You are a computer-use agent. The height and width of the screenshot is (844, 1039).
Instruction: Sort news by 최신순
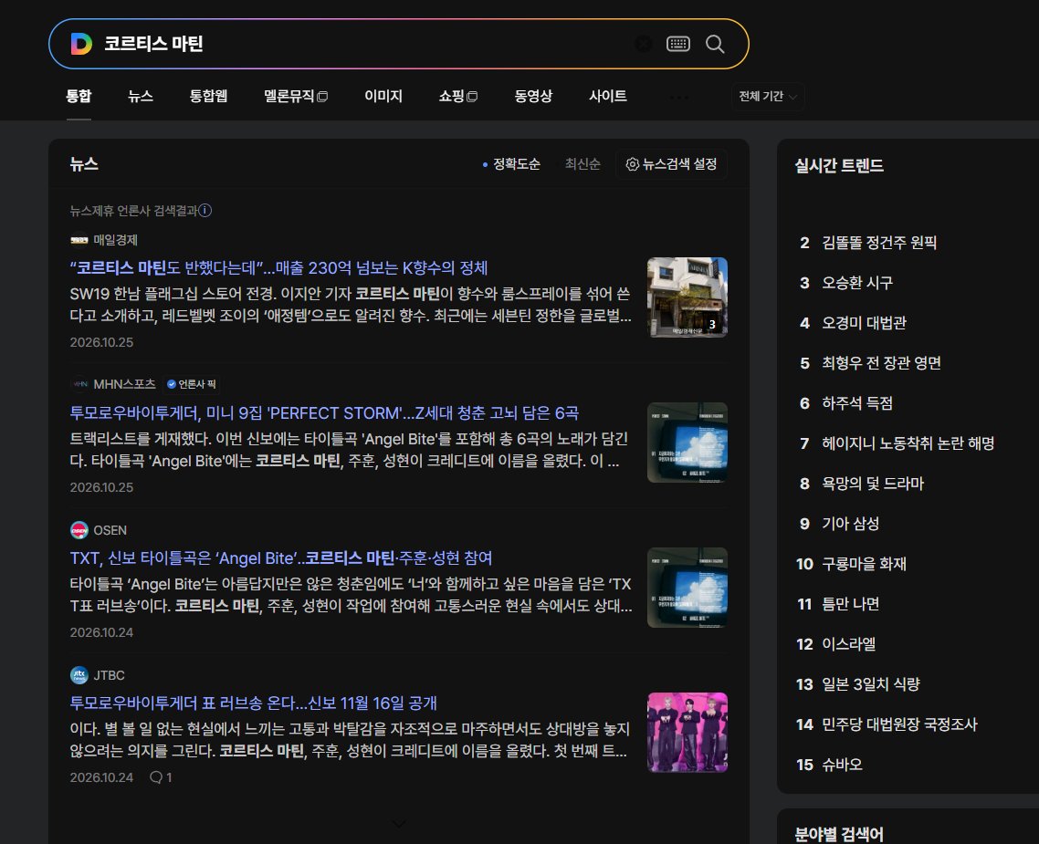click(582, 164)
